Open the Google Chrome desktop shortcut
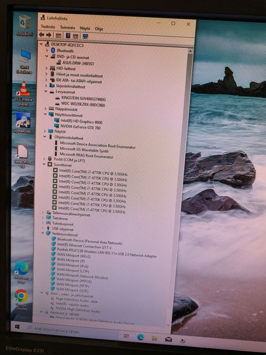Screen dimensions: 266x355 pos(21,300)
